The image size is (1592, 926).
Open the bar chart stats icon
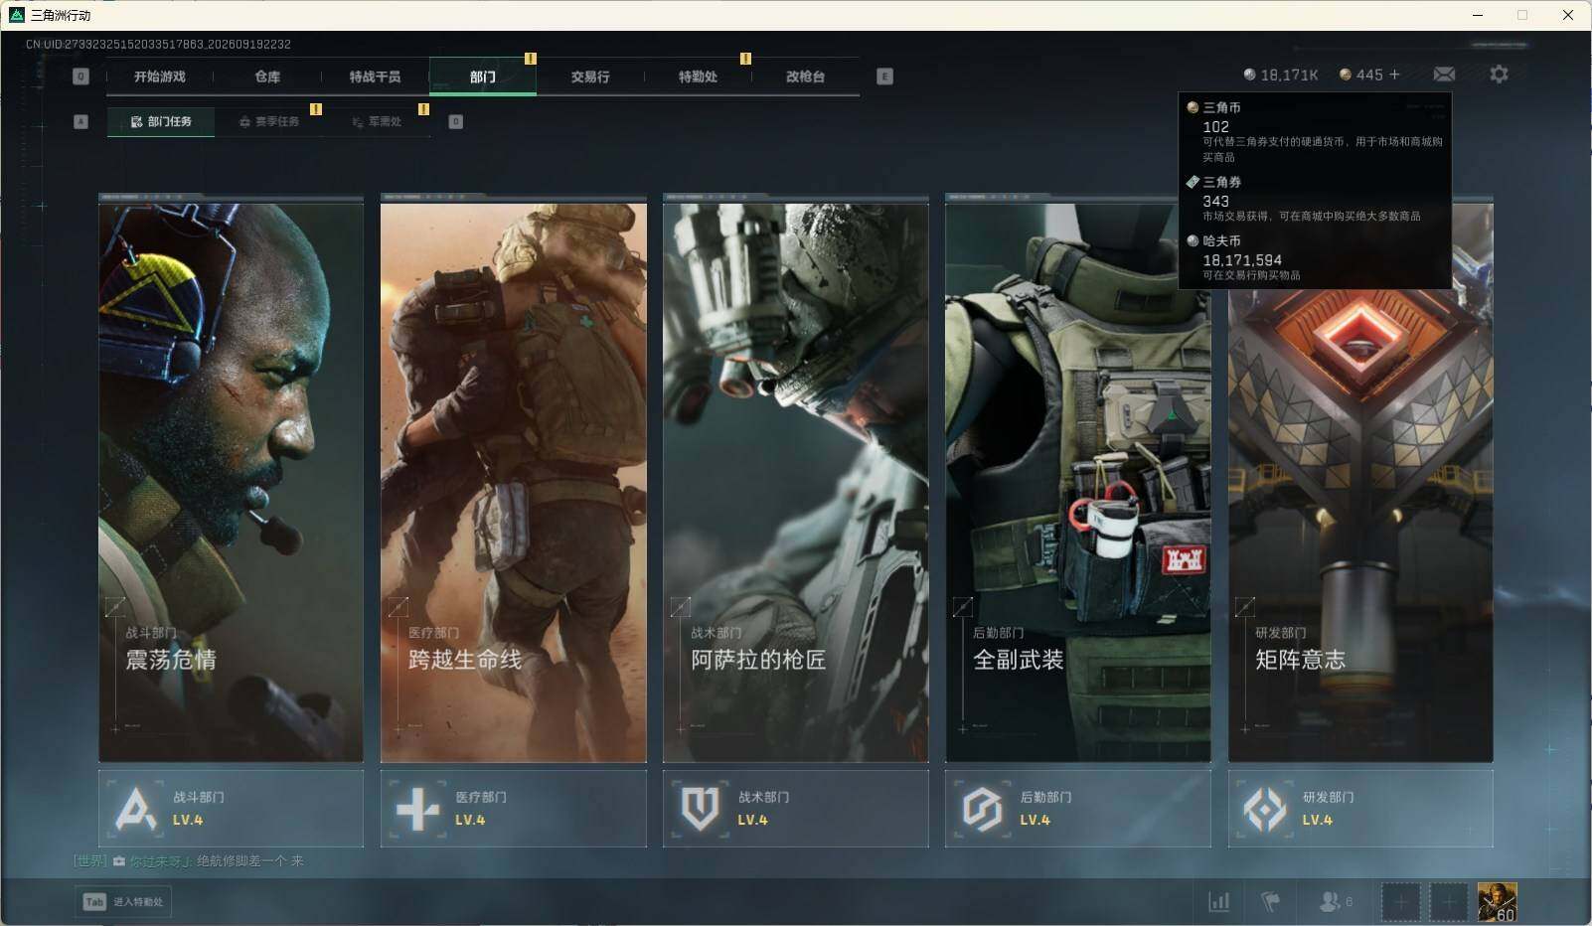point(1218,901)
